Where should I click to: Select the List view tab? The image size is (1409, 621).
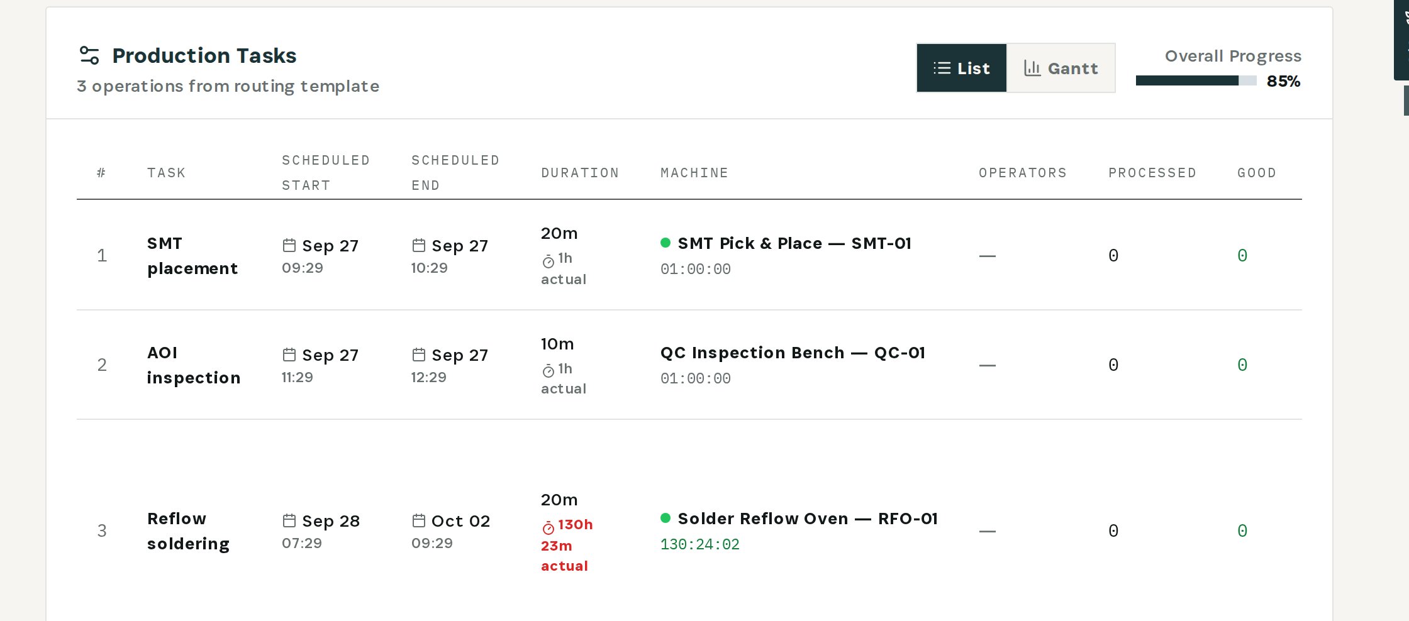point(962,68)
